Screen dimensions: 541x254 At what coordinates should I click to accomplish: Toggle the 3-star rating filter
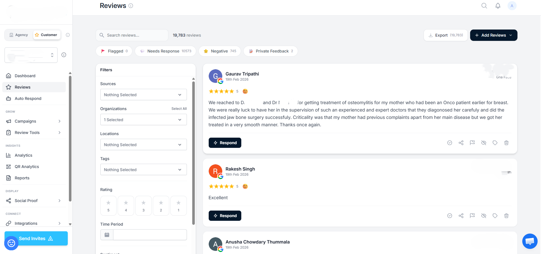tap(143, 206)
